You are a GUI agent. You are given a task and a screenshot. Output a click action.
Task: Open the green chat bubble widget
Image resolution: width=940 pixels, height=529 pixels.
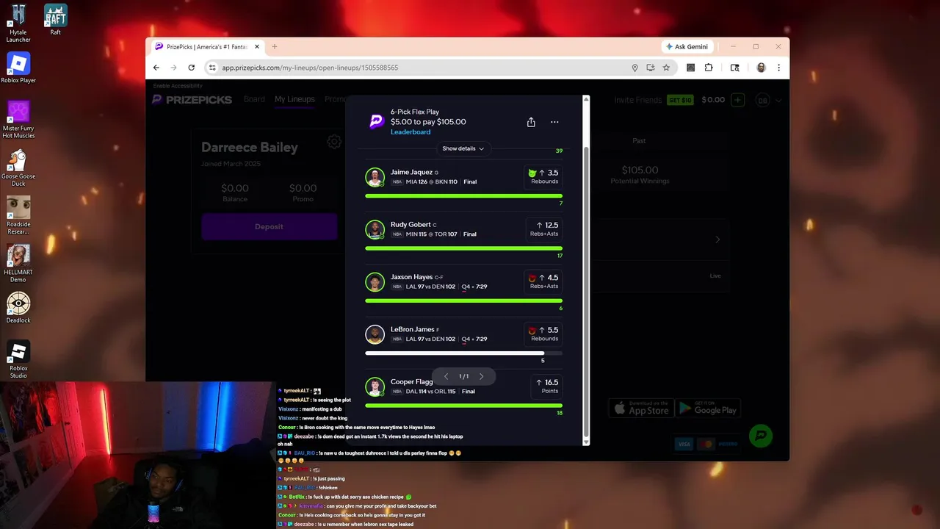tap(762, 436)
